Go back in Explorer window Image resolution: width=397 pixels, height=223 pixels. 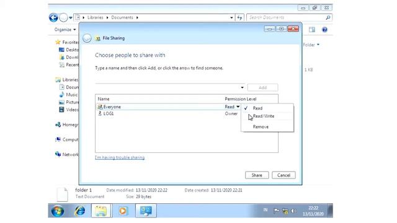click(53, 18)
